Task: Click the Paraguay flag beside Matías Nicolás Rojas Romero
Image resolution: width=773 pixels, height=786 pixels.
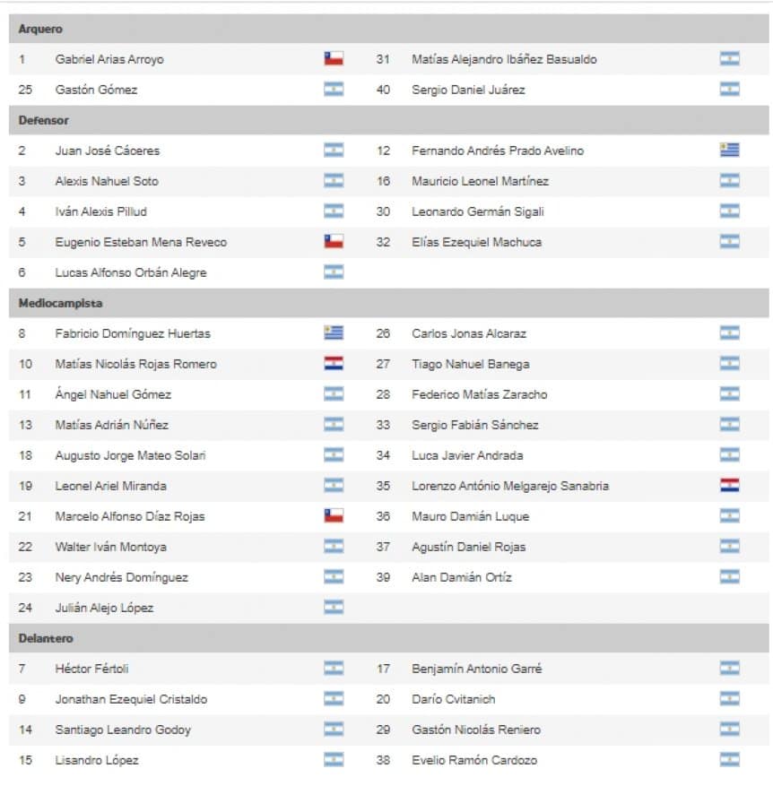Action: (334, 364)
